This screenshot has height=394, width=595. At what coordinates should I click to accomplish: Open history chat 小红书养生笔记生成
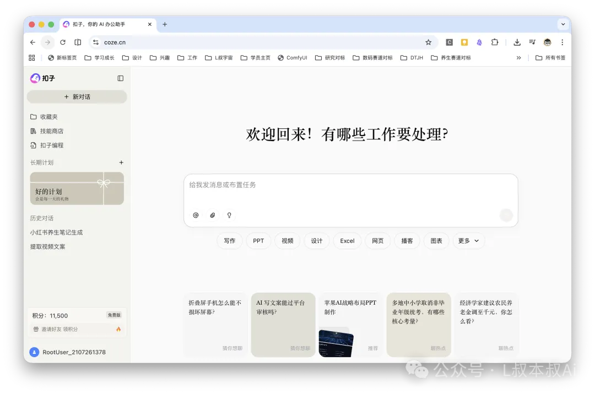point(56,233)
